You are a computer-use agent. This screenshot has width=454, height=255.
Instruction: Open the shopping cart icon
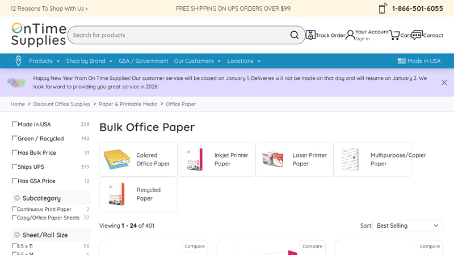click(x=394, y=35)
